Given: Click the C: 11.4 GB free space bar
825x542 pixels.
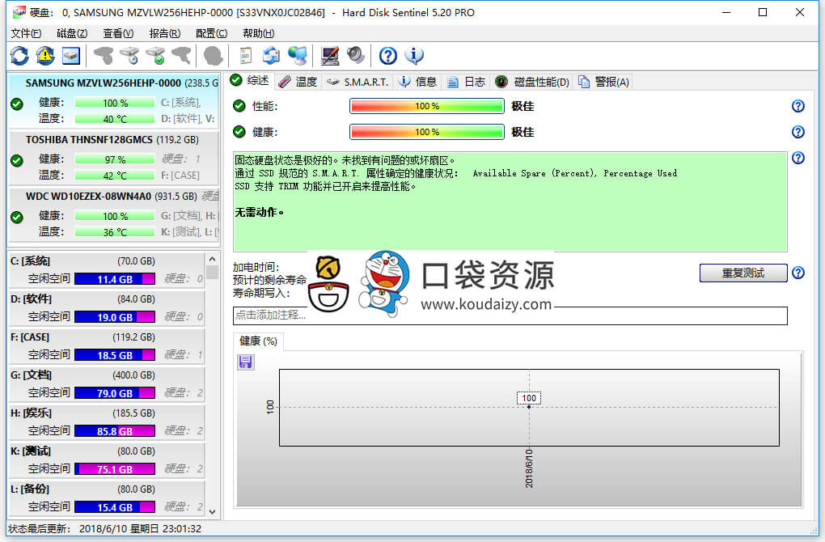Looking at the screenshot, I should click(115, 279).
